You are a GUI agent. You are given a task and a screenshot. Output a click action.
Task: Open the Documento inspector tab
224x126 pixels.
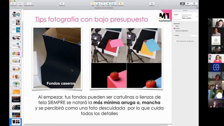coord(194,3)
